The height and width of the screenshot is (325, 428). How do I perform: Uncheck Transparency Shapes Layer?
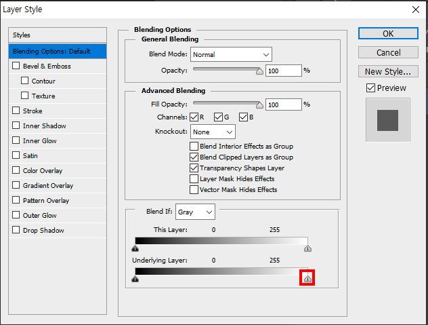[194, 168]
